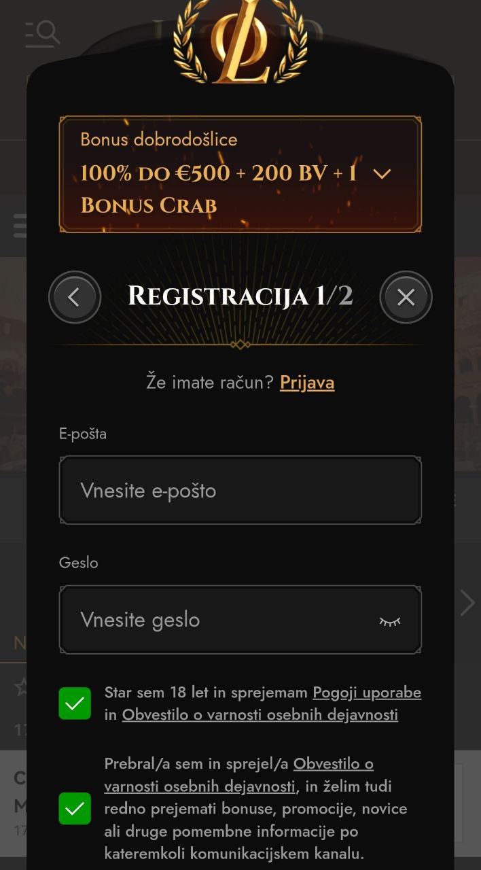Go back using the left arrow button
Viewport: 481px width, 870px height.
75,297
